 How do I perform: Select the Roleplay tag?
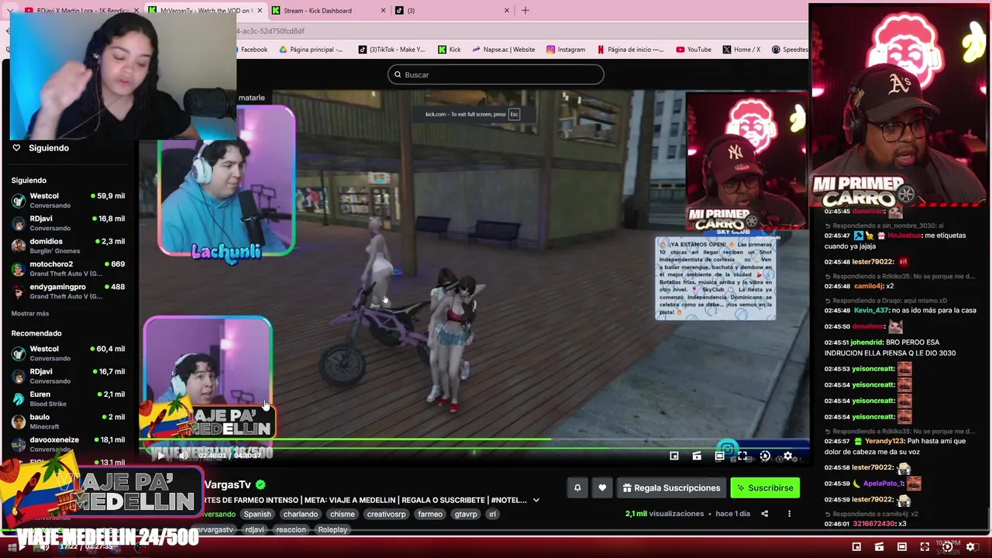click(x=332, y=529)
